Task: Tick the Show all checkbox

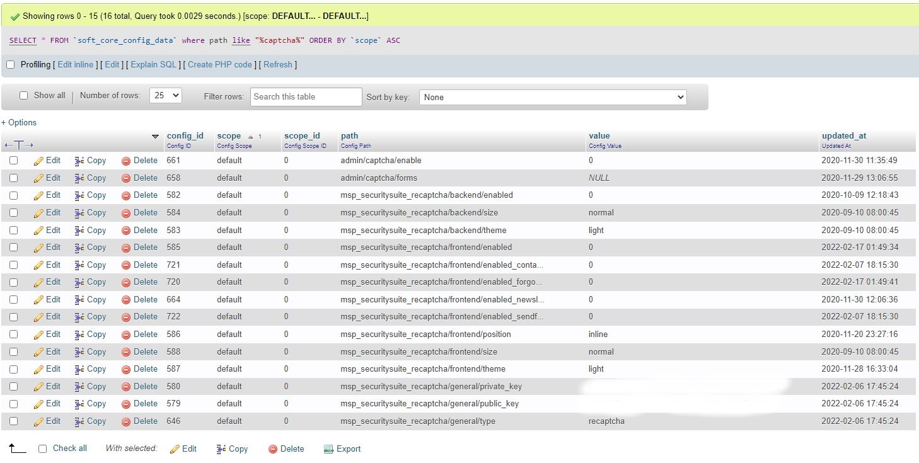Action: 24,96
